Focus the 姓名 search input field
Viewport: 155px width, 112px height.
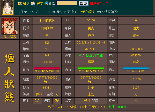click(67, 3)
